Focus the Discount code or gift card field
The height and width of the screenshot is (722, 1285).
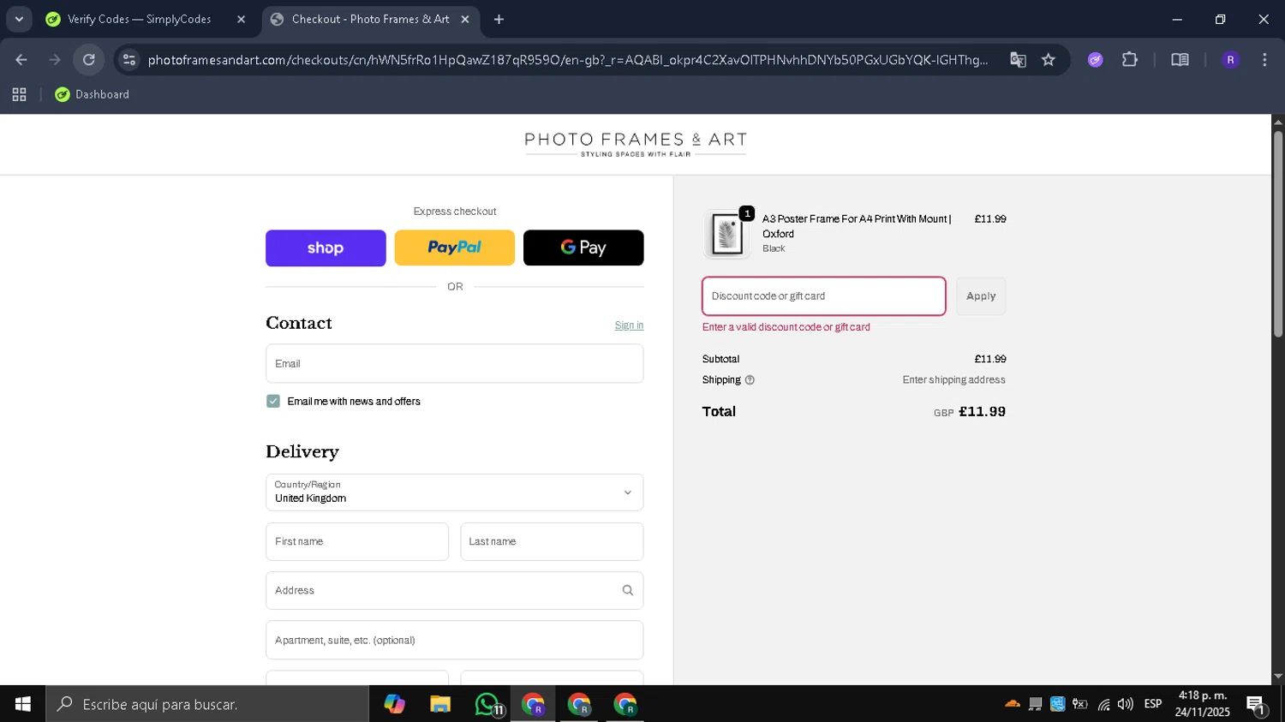[x=824, y=296]
